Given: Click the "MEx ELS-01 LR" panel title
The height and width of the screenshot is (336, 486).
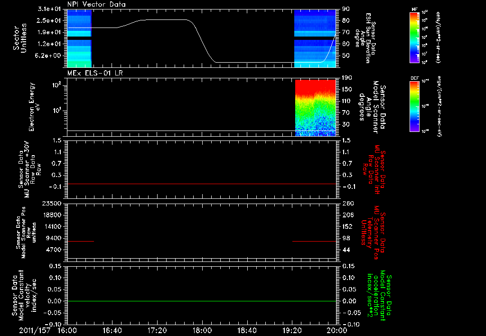Looking at the screenshot, I should tap(95, 73).
